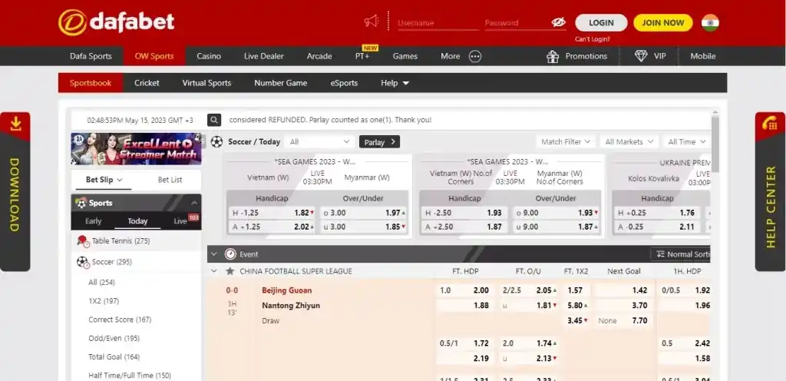Click the Dafabet logo

pyautogui.click(x=117, y=22)
